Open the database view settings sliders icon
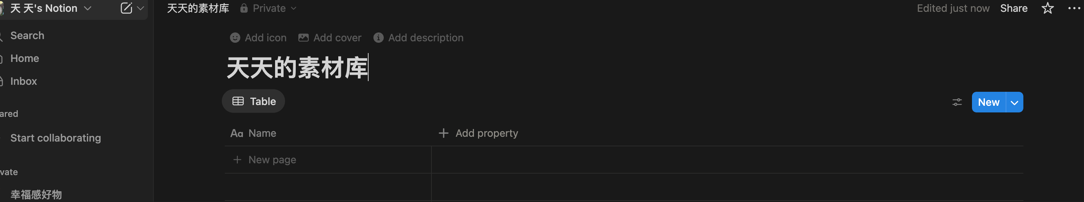Image resolution: width=1084 pixels, height=202 pixels. 957,102
